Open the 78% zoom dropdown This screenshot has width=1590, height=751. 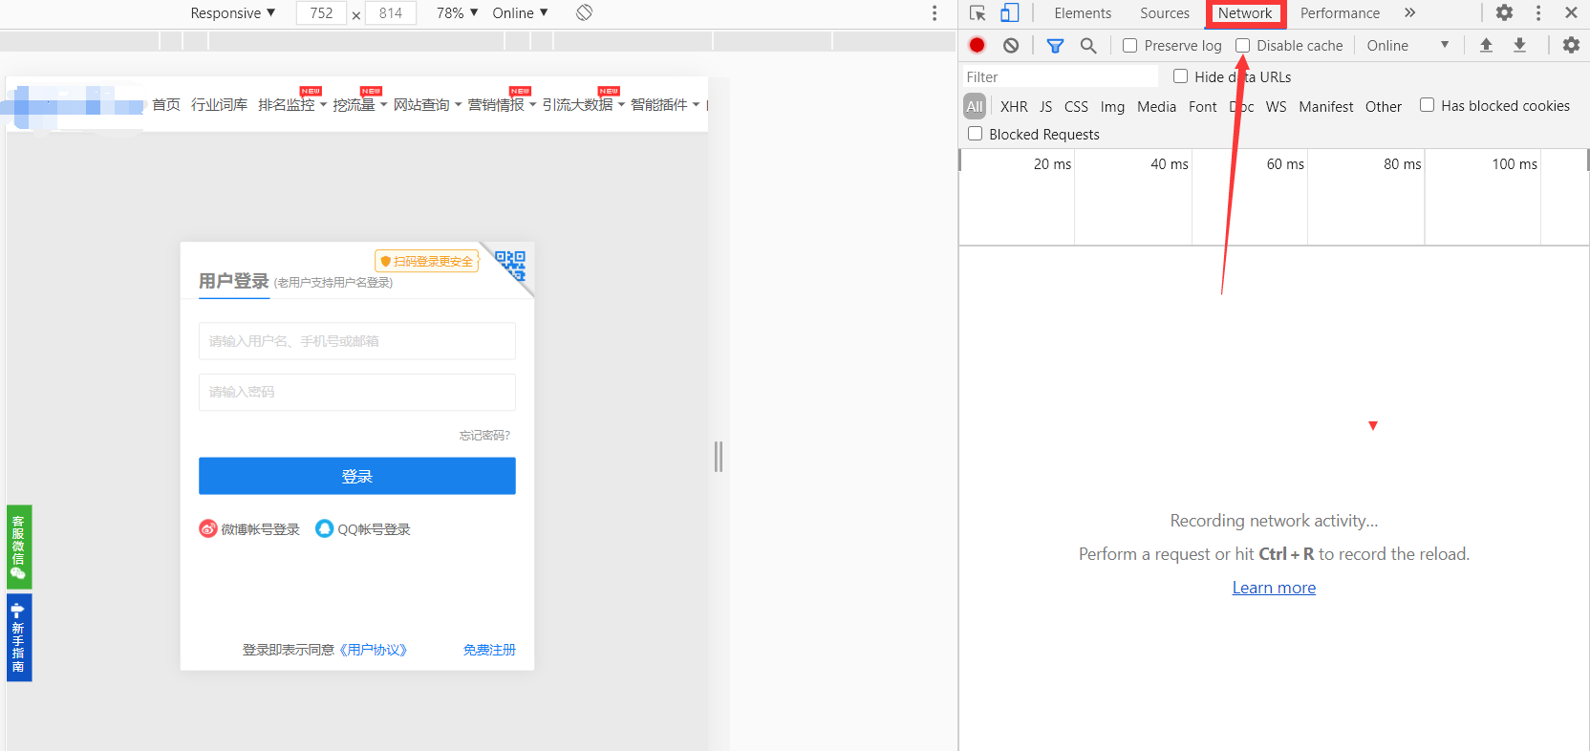click(457, 13)
